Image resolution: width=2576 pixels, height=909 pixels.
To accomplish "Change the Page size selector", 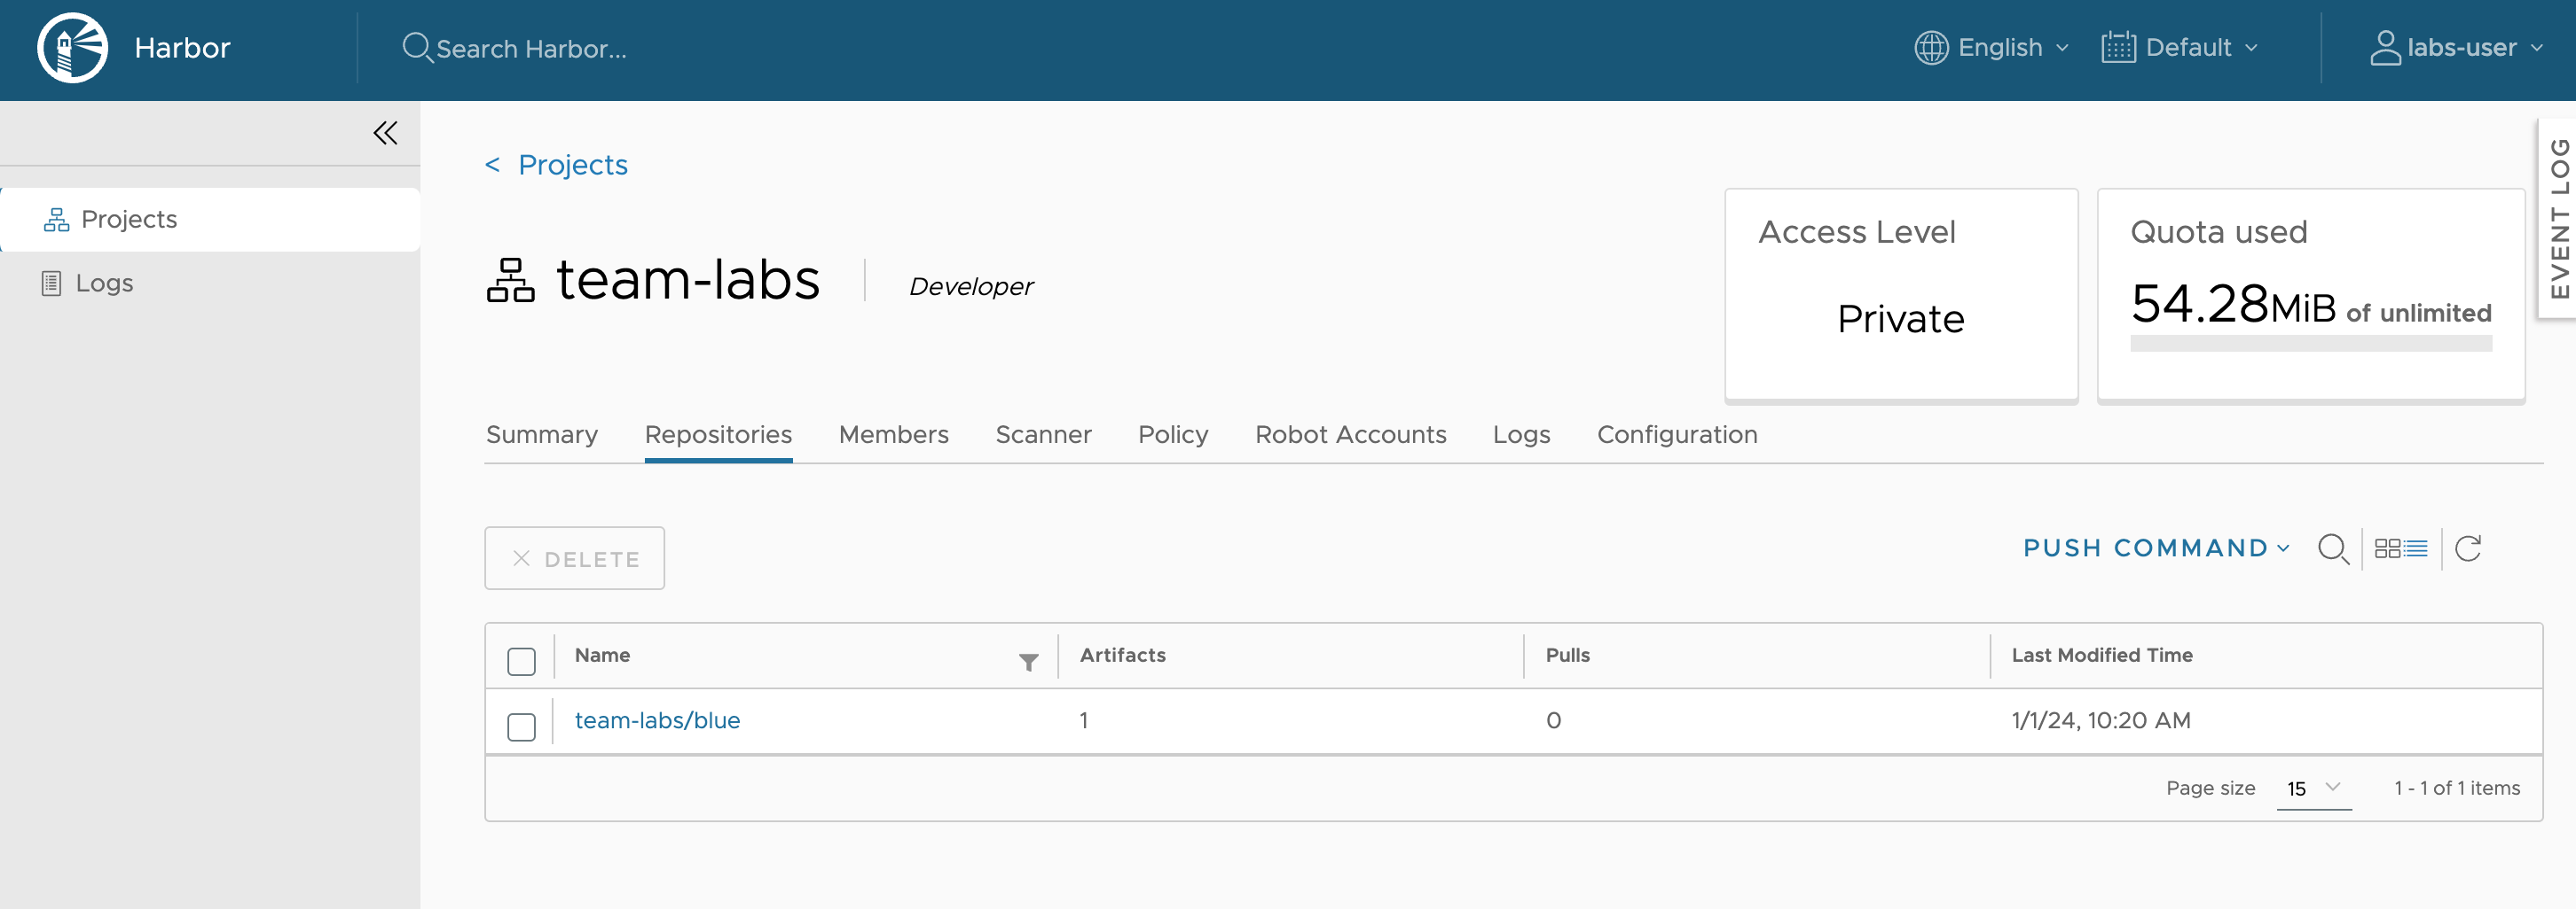I will tap(2313, 789).
